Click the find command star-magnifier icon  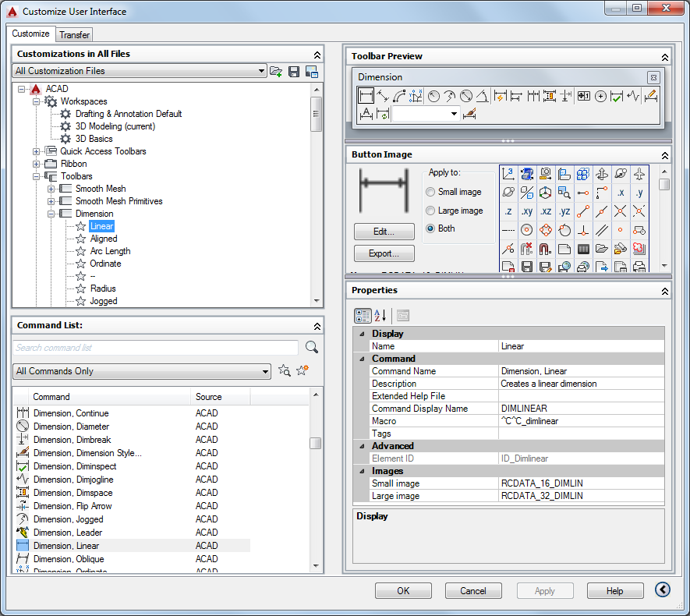pos(285,370)
